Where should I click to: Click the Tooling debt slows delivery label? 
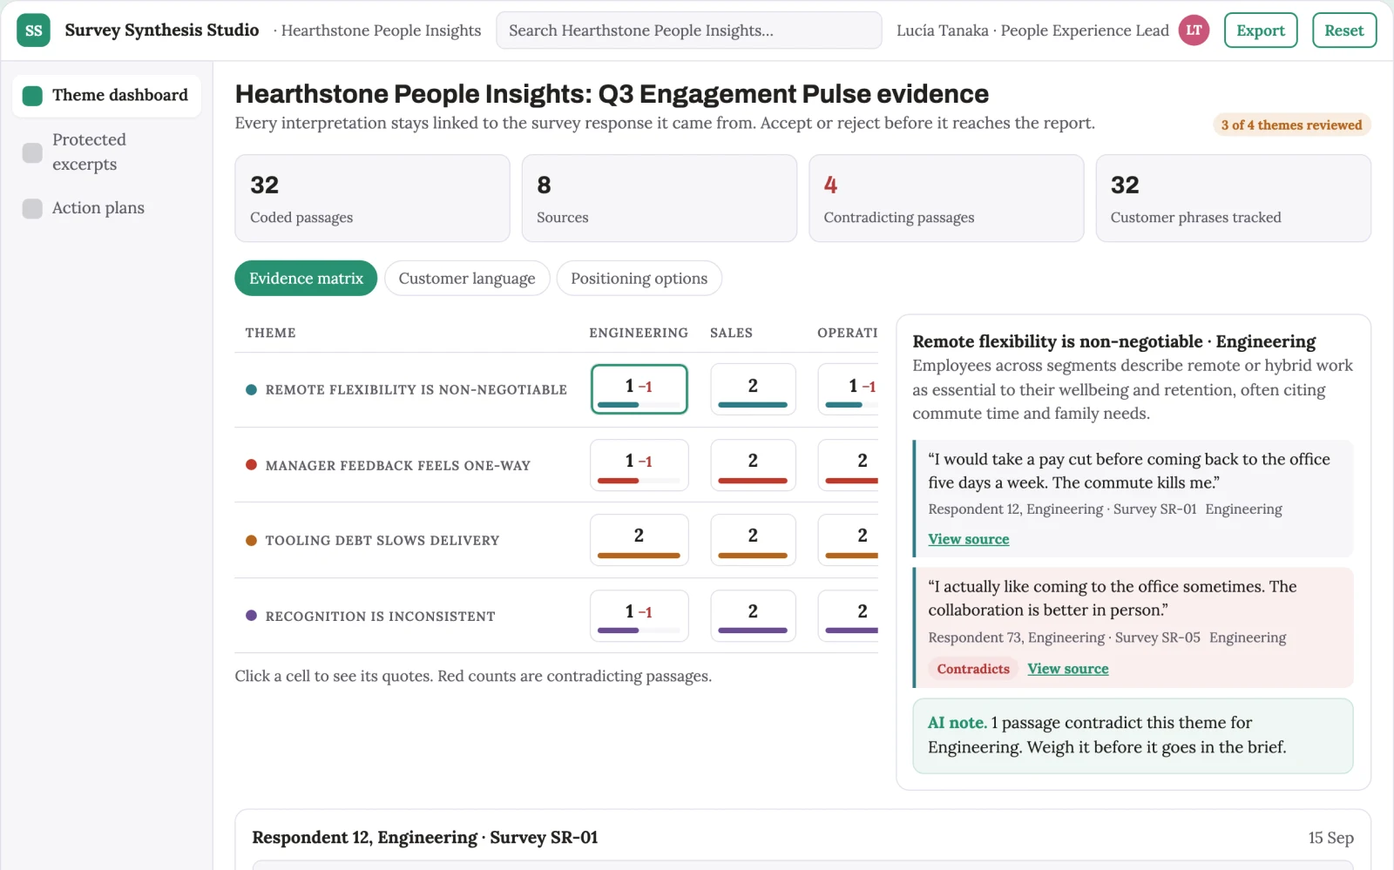(382, 540)
